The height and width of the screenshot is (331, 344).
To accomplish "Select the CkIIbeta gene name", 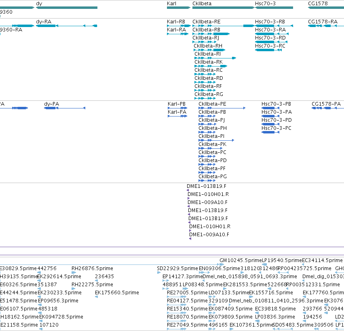I will click(202, 4).
